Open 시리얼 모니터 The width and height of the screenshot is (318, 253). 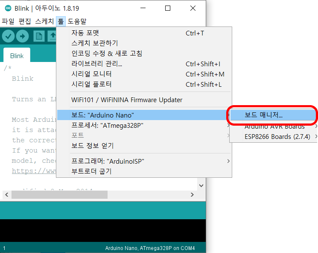[x=144, y=74]
